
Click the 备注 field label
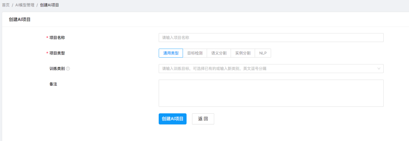coord(53,84)
